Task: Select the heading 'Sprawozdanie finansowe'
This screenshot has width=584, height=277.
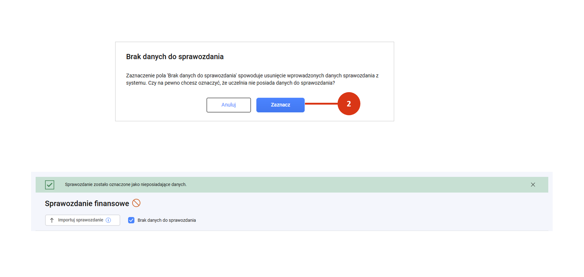Action: pos(87,203)
